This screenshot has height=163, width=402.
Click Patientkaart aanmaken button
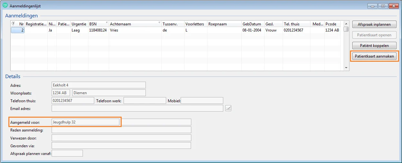374,56
